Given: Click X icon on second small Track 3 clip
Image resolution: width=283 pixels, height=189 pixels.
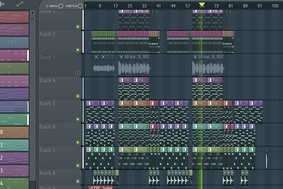Looking at the screenshot, I should (x=103, y=57).
